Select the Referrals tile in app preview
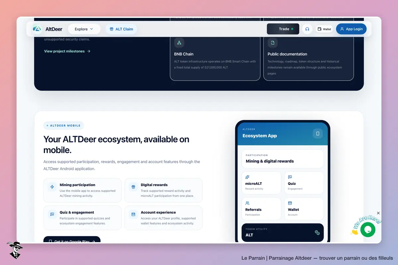398x265 pixels. [x=261, y=209]
